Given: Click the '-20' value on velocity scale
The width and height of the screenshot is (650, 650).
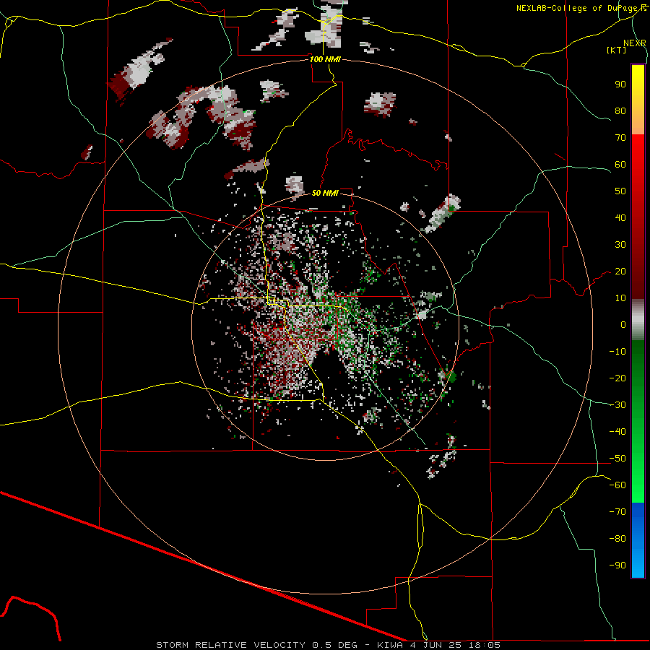Looking at the screenshot, I should pyautogui.click(x=617, y=378).
